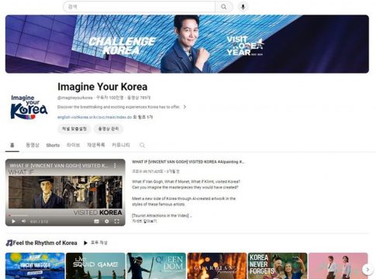
Task: Open the Queendom video thumbnail
Action: (x=156, y=266)
